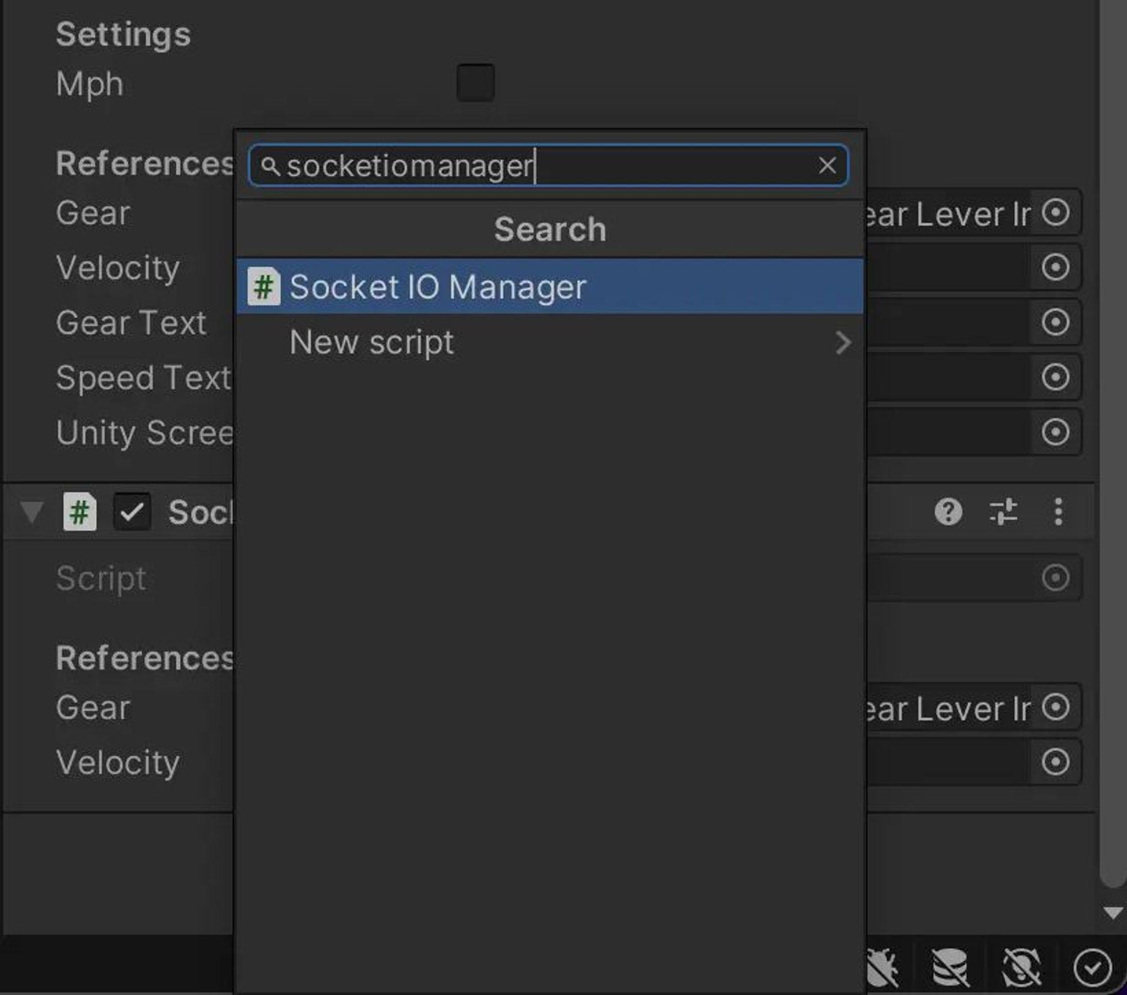Clear the component search field
Image resolution: width=1127 pixels, height=995 pixels.
(827, 166)
